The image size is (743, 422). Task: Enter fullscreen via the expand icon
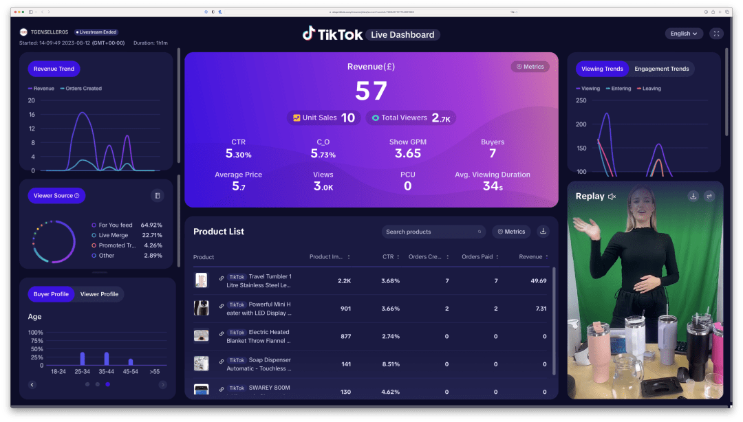point(716,34)
